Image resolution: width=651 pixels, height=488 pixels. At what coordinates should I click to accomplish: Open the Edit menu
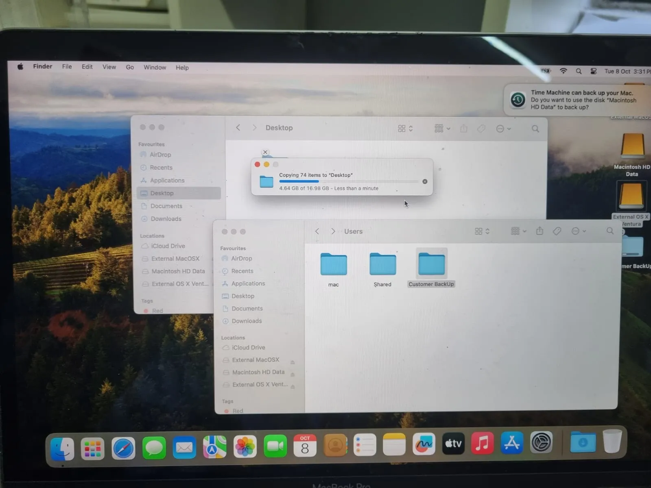point(87,67)
